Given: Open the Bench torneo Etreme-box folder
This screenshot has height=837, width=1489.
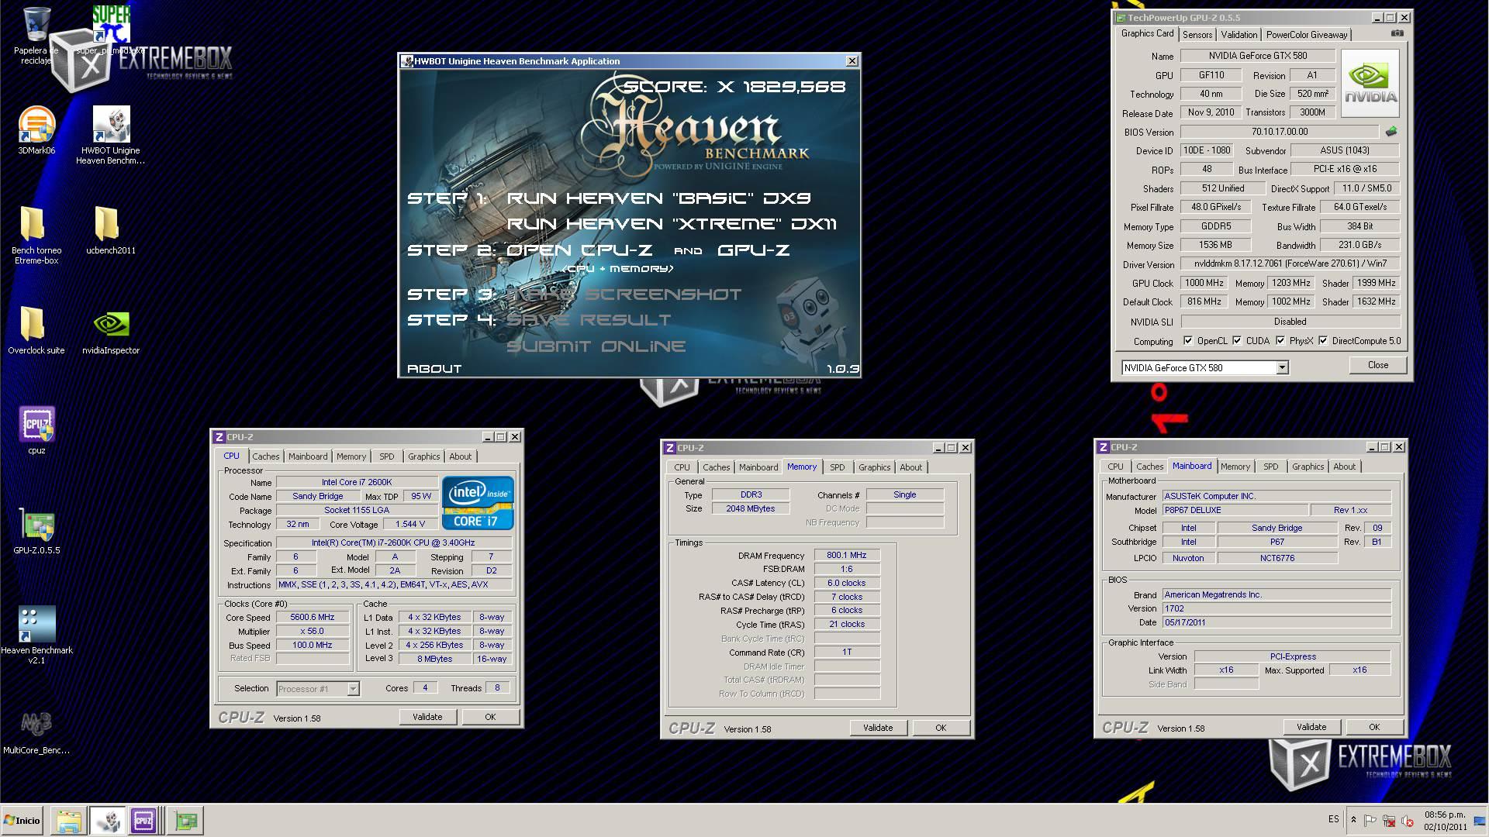Looking at the screenshot, I should point(36,236).
